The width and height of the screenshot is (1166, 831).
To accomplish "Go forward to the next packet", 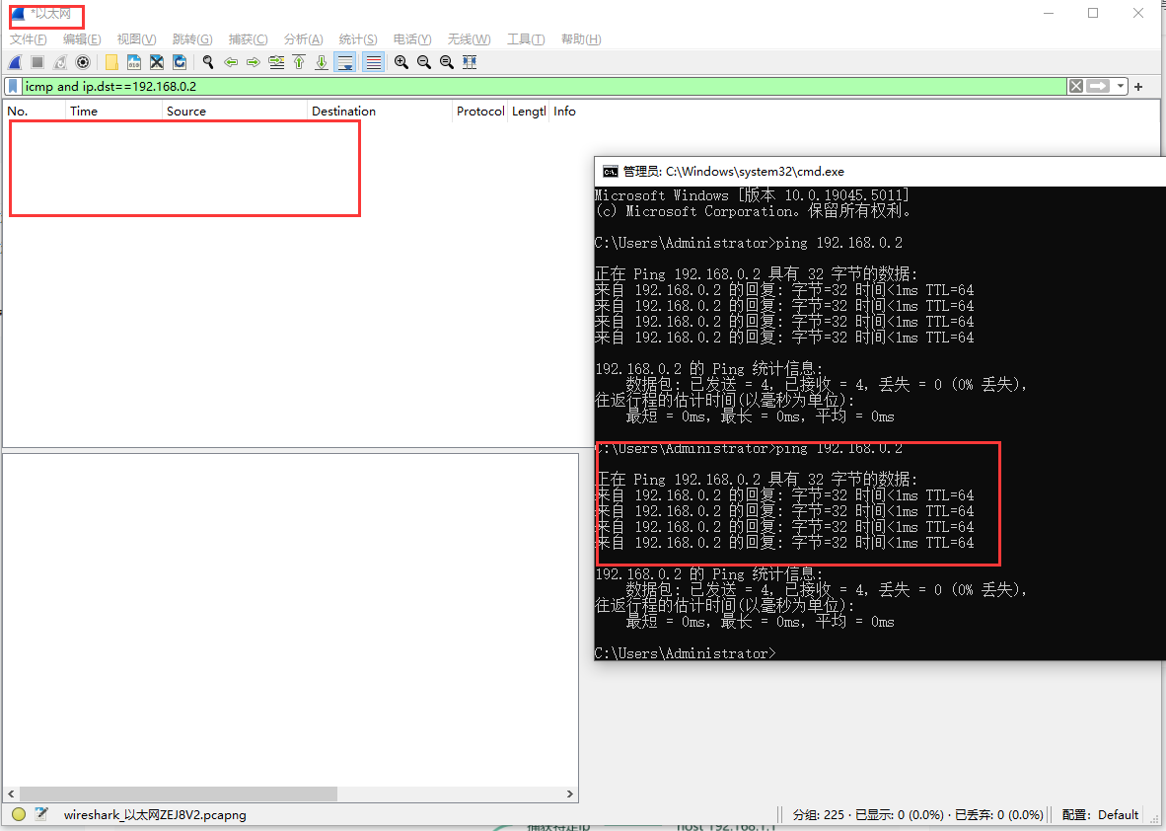I will [x=254, y=62].
